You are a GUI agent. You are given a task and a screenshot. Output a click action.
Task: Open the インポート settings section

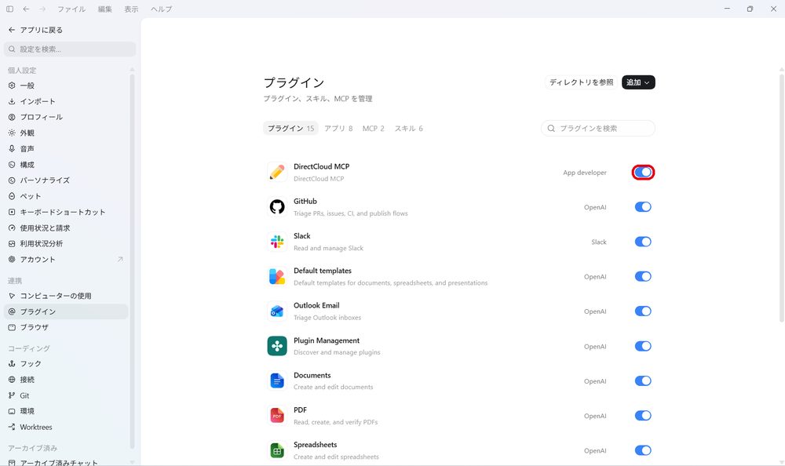coord(66,101)
